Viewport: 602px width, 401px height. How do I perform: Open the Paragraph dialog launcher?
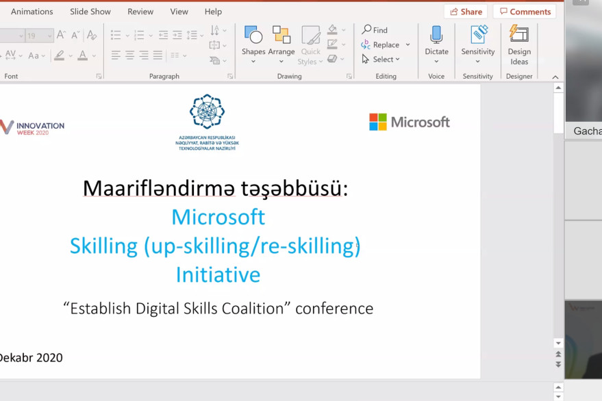pyautogui.click(x=230, y=77)
